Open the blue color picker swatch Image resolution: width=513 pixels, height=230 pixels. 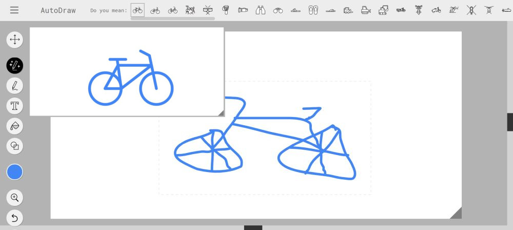15,172
